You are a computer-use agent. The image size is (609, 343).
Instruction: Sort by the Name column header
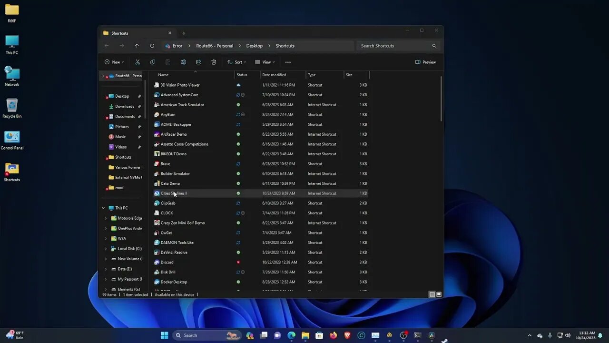pyautogui.click(x=195, y=75)
